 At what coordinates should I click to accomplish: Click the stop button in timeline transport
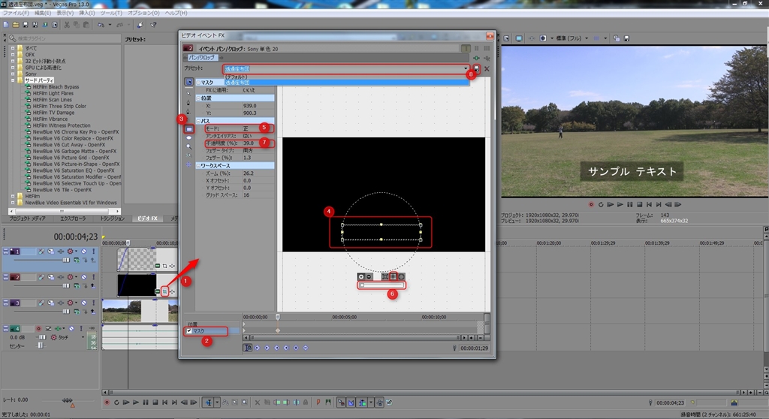(x=155, y=402)
